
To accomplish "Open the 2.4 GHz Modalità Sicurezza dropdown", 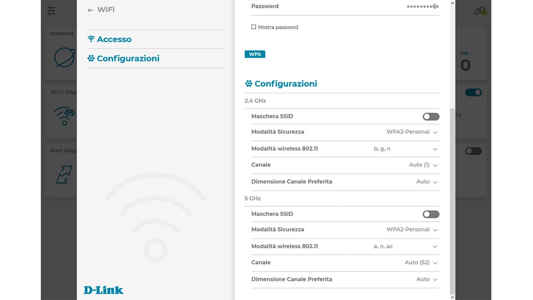I will tap(412, 132).
